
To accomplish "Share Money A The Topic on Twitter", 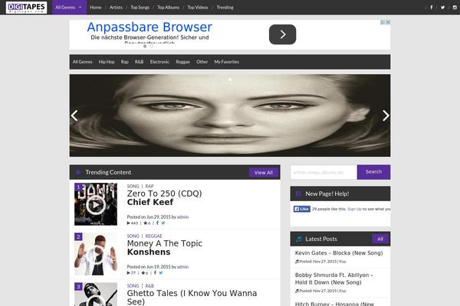I will (x=161, y=272).
